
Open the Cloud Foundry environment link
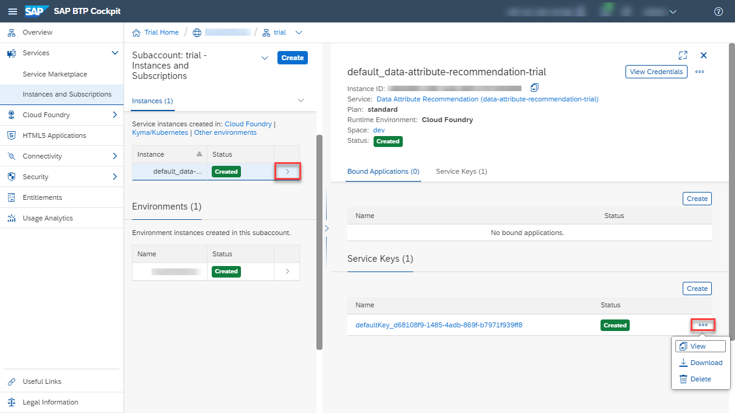click(x=248, y=124)
